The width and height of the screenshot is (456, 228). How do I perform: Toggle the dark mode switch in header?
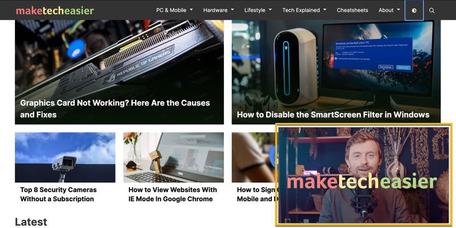[x=414, y=10]
